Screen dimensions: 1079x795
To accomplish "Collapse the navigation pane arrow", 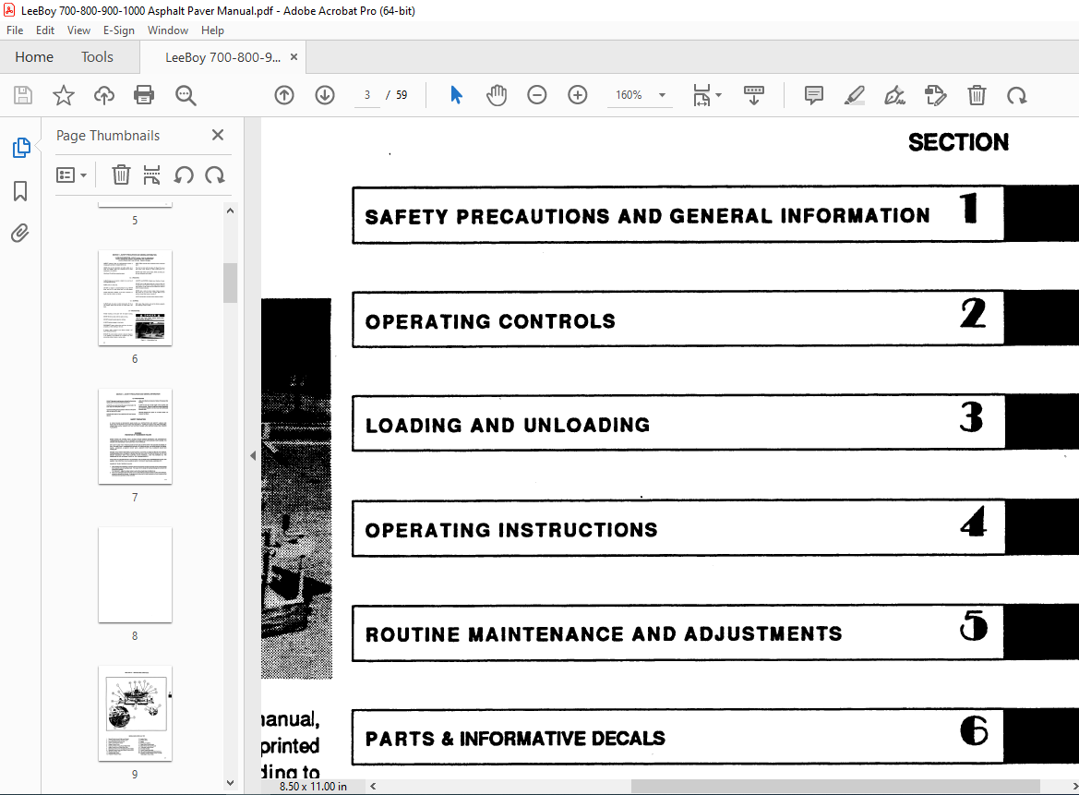I will (253, 455).
